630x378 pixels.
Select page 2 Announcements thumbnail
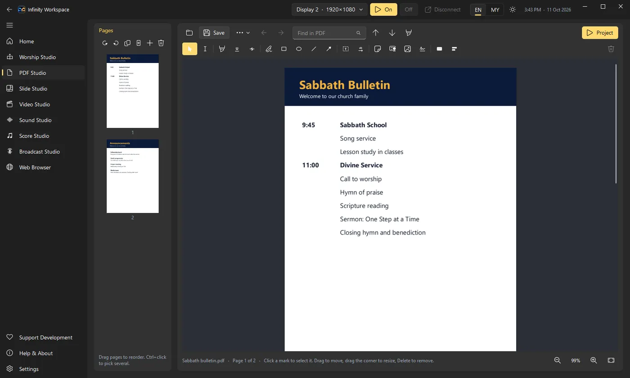click(x=133, y=176)
